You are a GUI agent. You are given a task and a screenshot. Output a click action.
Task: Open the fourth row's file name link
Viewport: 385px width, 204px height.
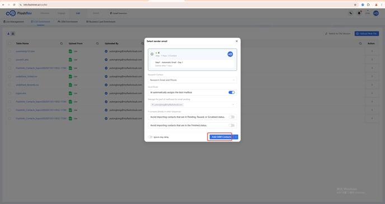tap(26, 77)
